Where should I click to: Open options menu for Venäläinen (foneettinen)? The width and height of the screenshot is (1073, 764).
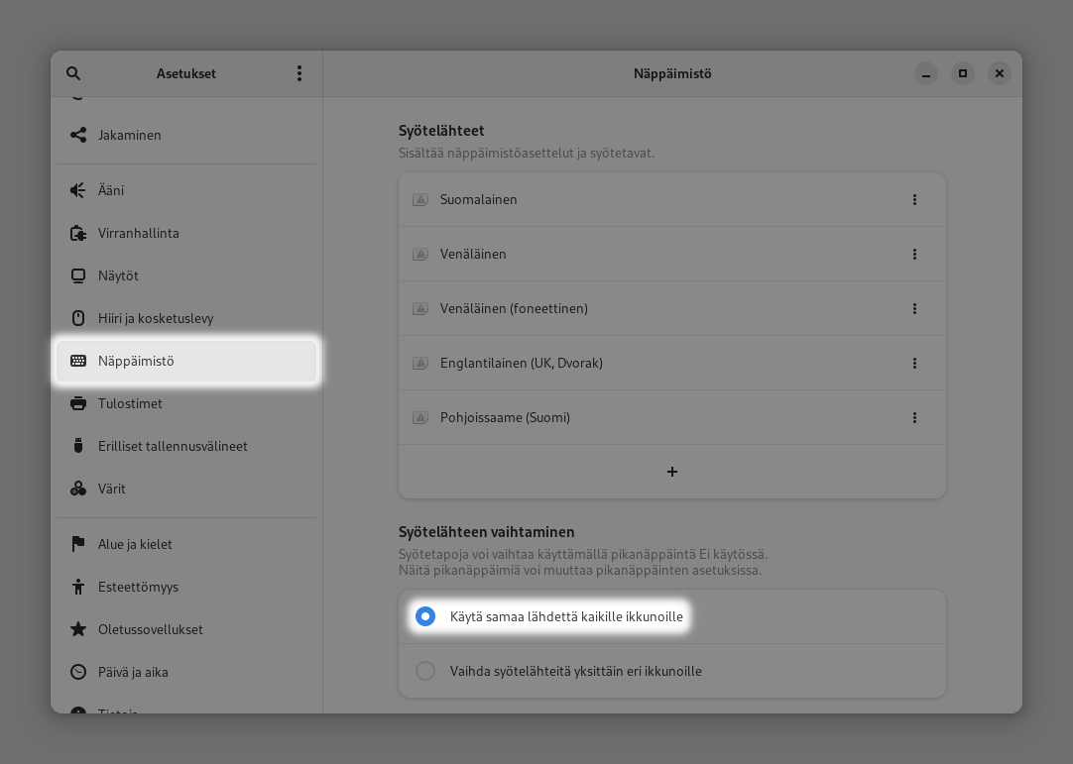914,308
